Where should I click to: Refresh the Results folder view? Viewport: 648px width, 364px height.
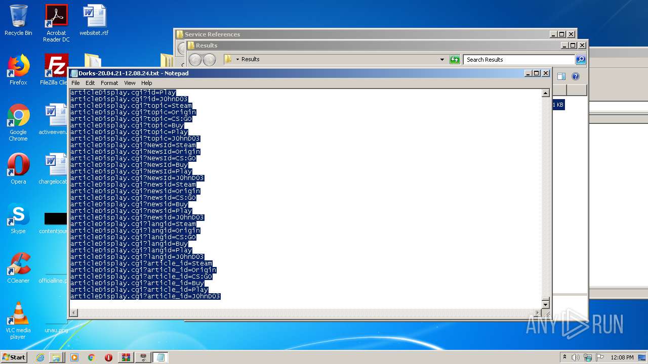pos(455,60)
